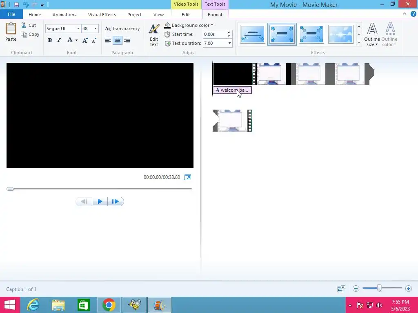View preview in full screen
Viewport: 418px width, 313px height.
(188, 177)
